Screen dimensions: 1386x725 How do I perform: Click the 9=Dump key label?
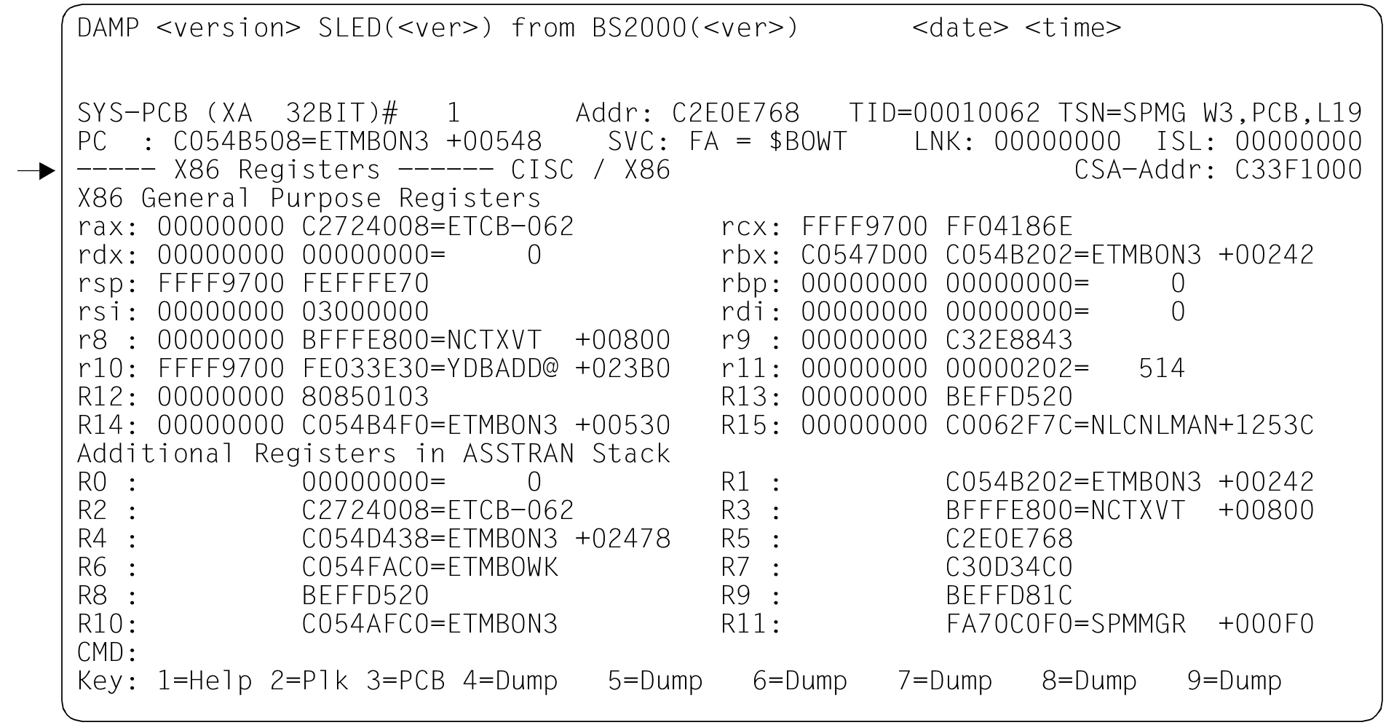1234,681
